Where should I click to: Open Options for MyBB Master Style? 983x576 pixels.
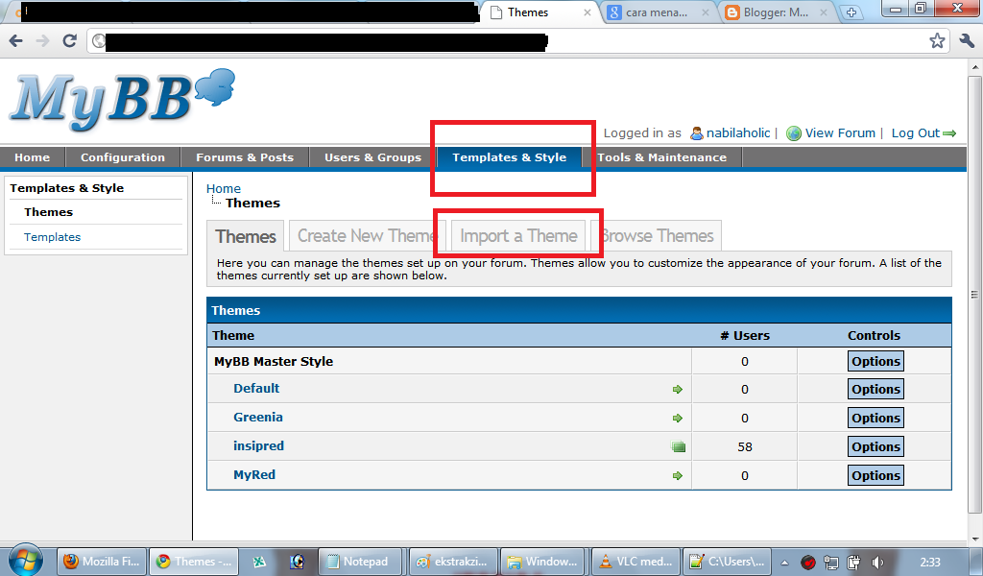coord(875,361)
